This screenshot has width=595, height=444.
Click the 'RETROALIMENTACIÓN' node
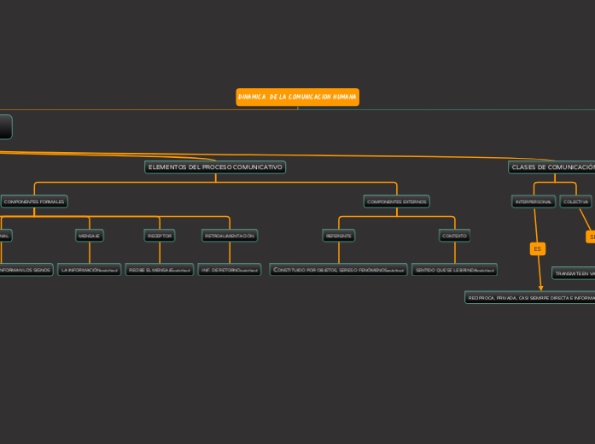(x=230, y=236)
